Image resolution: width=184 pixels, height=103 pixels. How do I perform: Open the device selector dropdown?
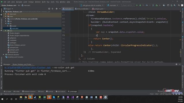click(x=92, y=5)
